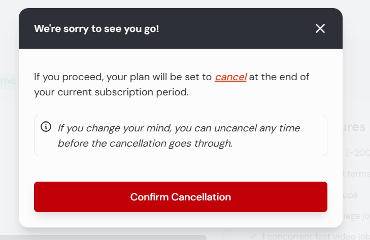Click the faded "terms" feature line
370x240 pixels.
point(356,174)
